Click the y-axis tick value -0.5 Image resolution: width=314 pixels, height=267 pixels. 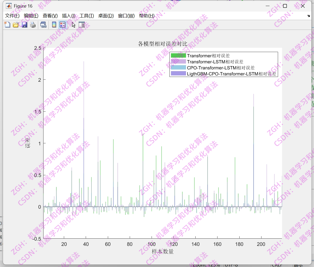coord(37,239)
